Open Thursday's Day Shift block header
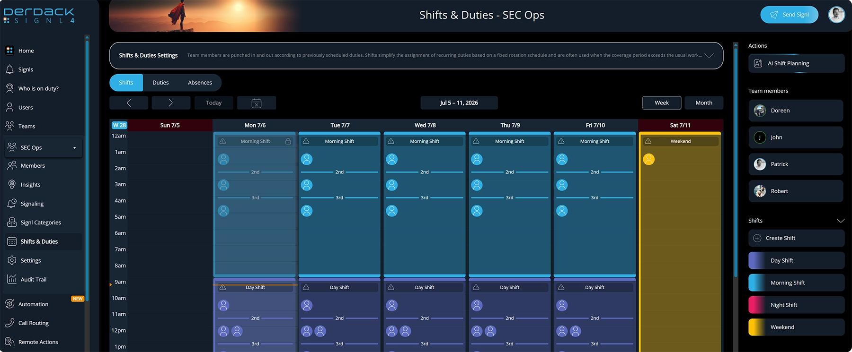Image resolution: width=852 pixels, height=352 pixels. 510,287
